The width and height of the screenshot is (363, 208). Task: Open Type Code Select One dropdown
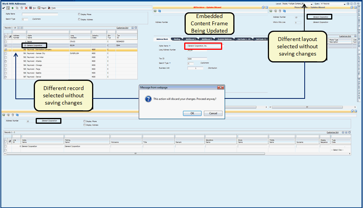[338, 150]
